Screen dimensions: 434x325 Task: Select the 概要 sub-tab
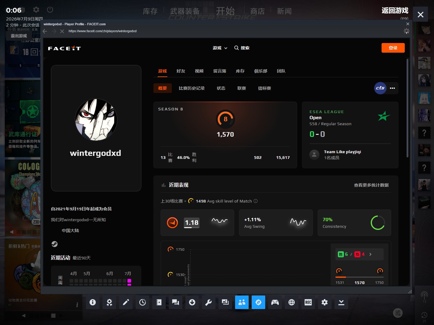(162, 88)
